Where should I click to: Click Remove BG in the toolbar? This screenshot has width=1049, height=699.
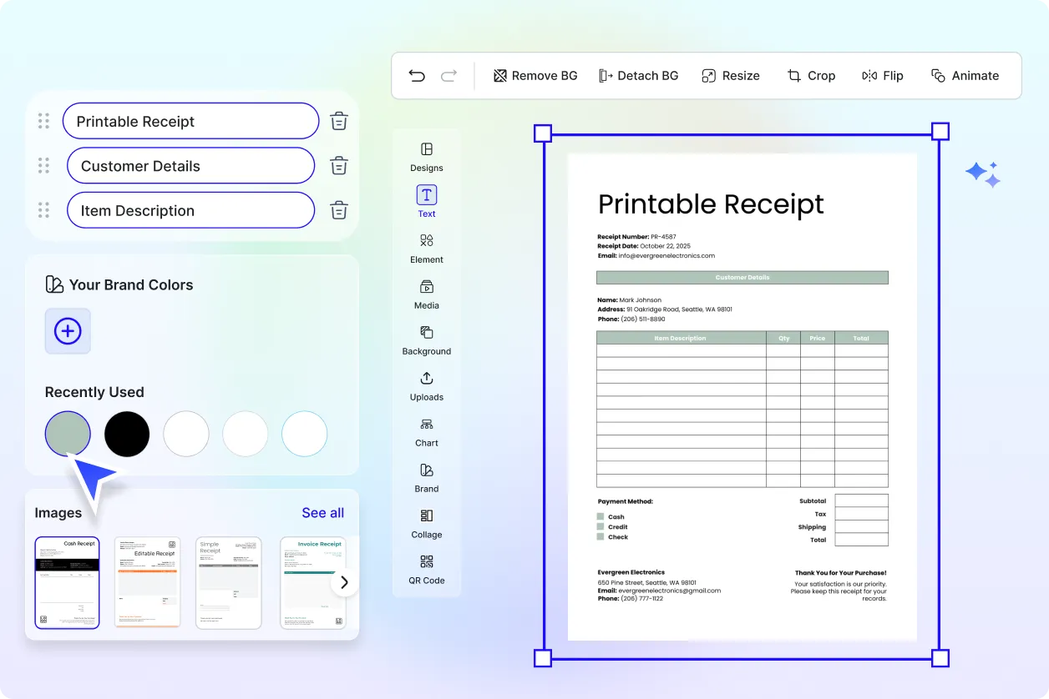pos(535,75)
